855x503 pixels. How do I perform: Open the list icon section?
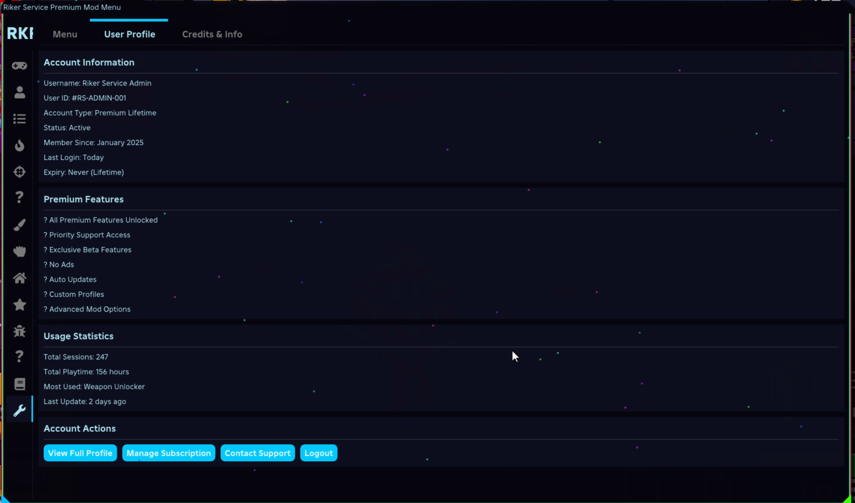point(19,119)
